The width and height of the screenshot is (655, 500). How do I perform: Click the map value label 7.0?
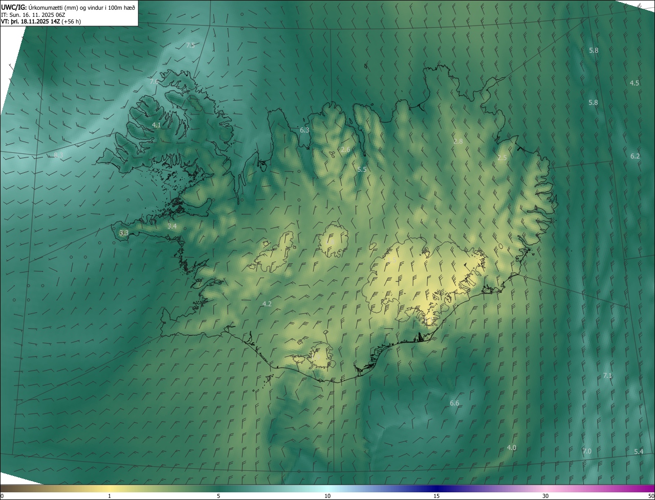coord(587,451)
